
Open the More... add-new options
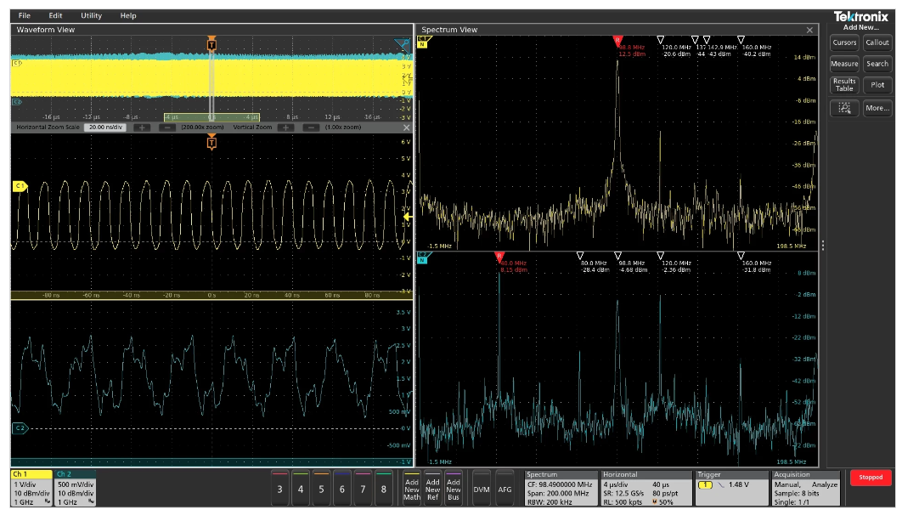pos(877,108)
